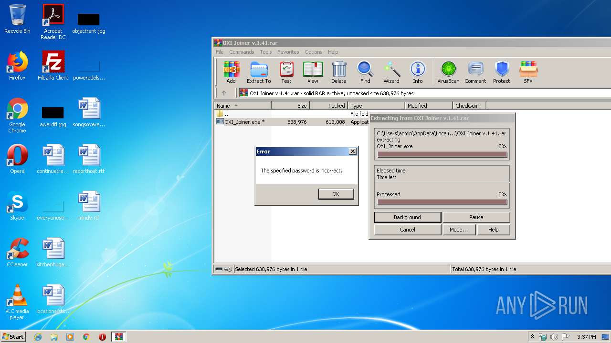Screen dimensions: 611x343
Task: Select the parent folder '..' row
Action: click(x=291, y=114)
